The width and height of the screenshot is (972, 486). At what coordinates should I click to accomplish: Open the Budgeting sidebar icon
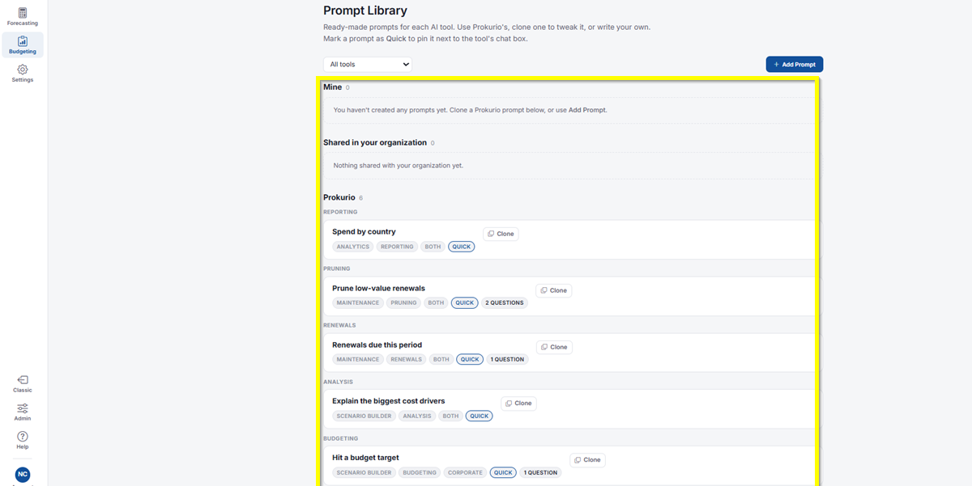click(23, 44)
